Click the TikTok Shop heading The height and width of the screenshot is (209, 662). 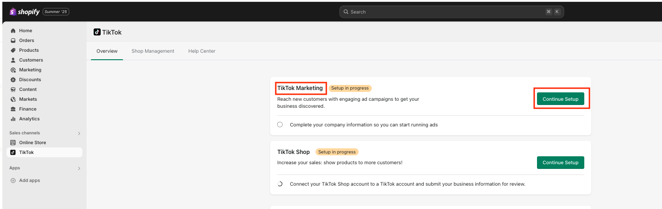point(294,152)
